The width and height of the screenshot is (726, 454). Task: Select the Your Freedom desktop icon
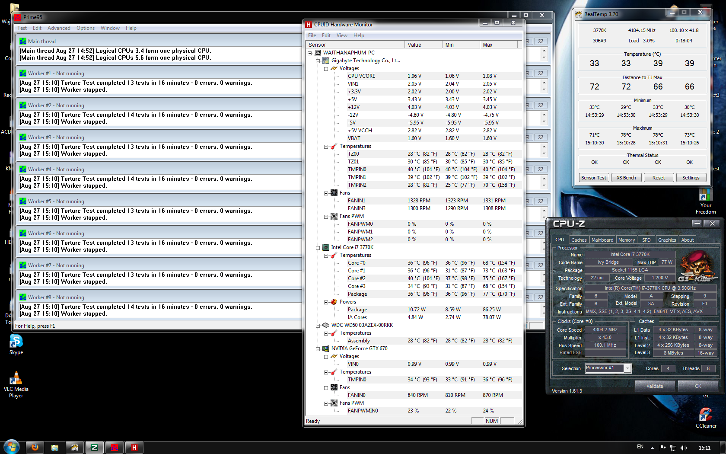[x=706, y=201]
